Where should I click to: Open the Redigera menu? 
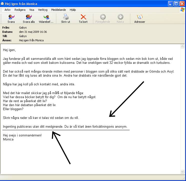(x=20, y=10)
